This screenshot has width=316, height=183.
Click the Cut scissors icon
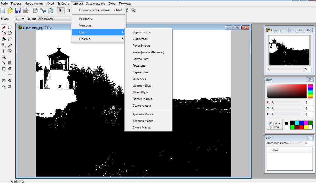click(43, 11)
